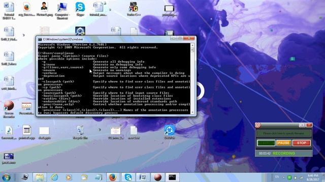Click the Windows Start button

(7, 177)
